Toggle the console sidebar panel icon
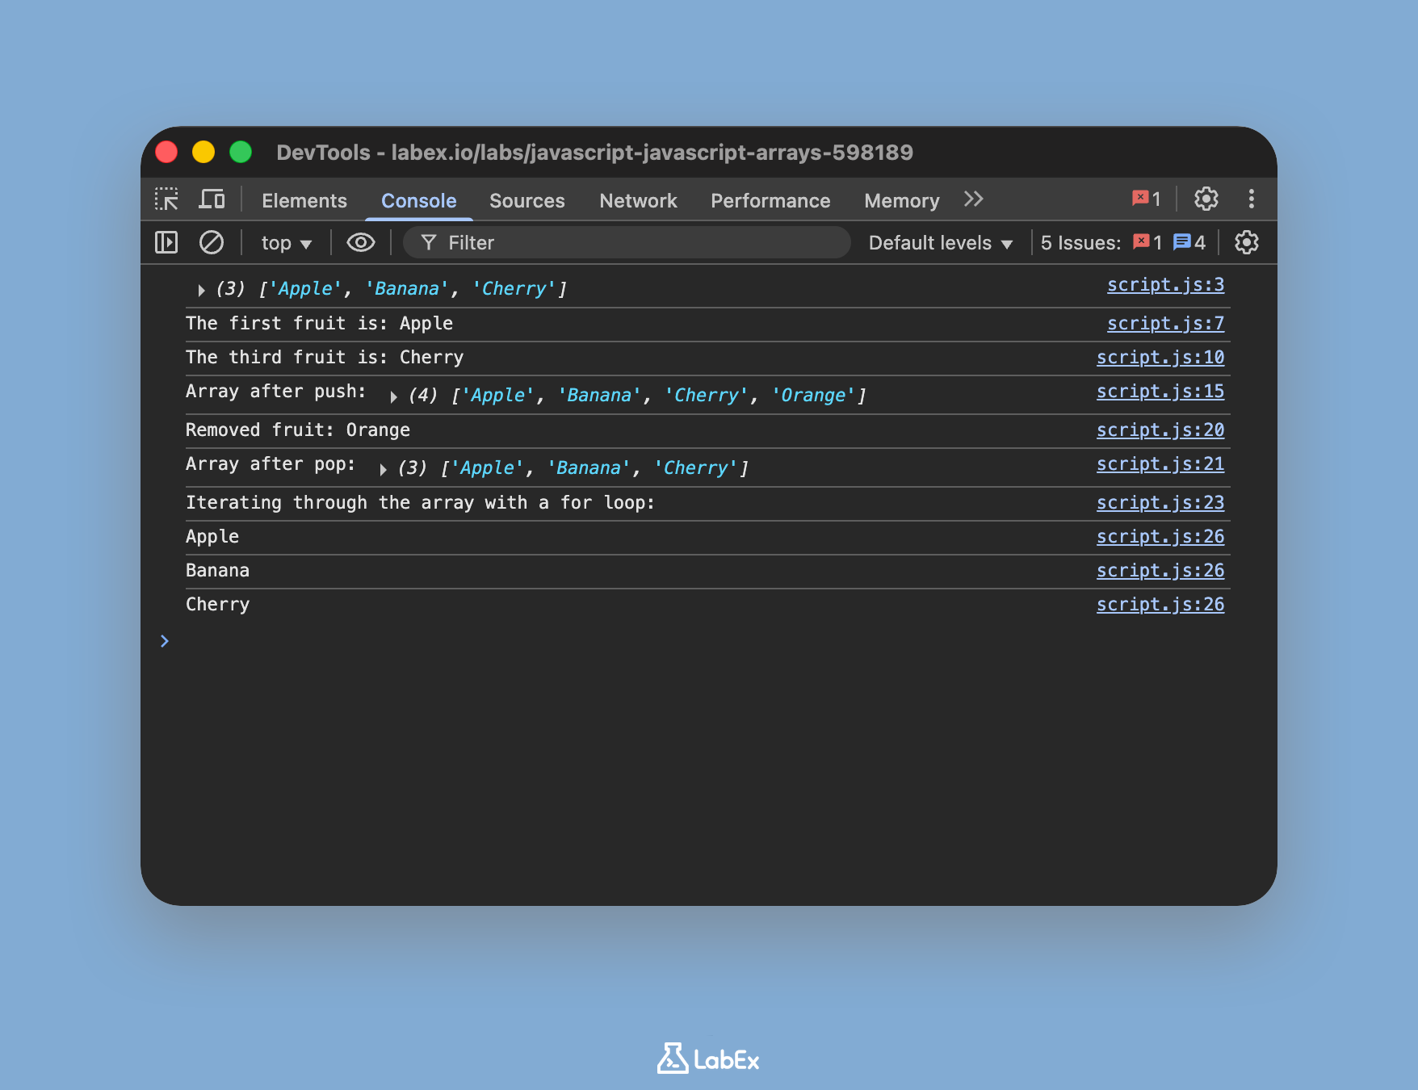This screenshot has width=1418, height=1090. 165,242
